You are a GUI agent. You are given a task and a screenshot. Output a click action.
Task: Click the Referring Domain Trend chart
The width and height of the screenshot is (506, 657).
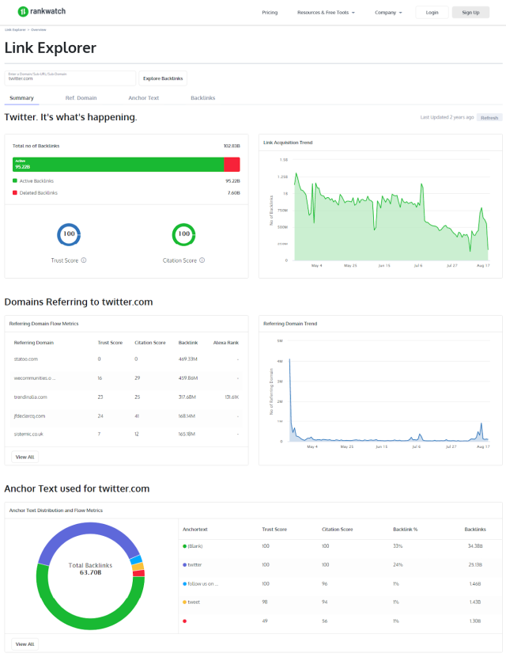pyautogui.click(x=380, y=394)
